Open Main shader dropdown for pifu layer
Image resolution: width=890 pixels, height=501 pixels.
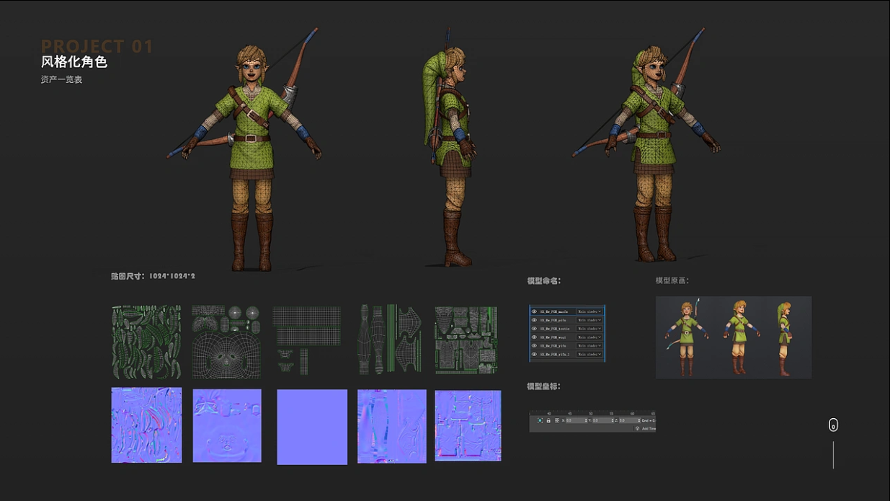point(589,320)
